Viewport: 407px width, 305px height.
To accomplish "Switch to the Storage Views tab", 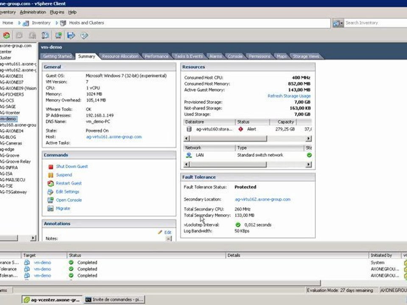I will [x=306, y=56].
